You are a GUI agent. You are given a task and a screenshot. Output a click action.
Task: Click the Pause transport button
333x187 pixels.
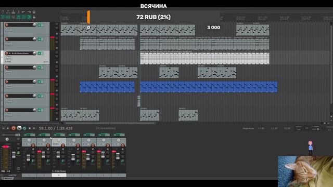tap(34, 128)
